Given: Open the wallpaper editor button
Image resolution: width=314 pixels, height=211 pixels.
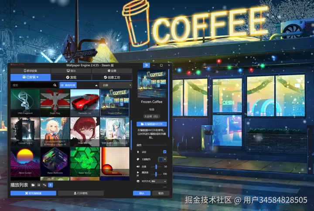Looking at the screenshot, I should click(x=33, y=193).
